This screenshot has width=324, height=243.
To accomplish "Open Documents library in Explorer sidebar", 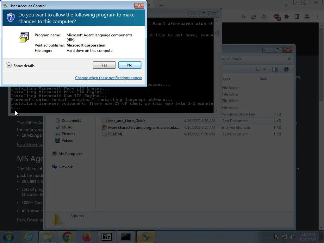I will pyautogui.click(x=71, y=121).
